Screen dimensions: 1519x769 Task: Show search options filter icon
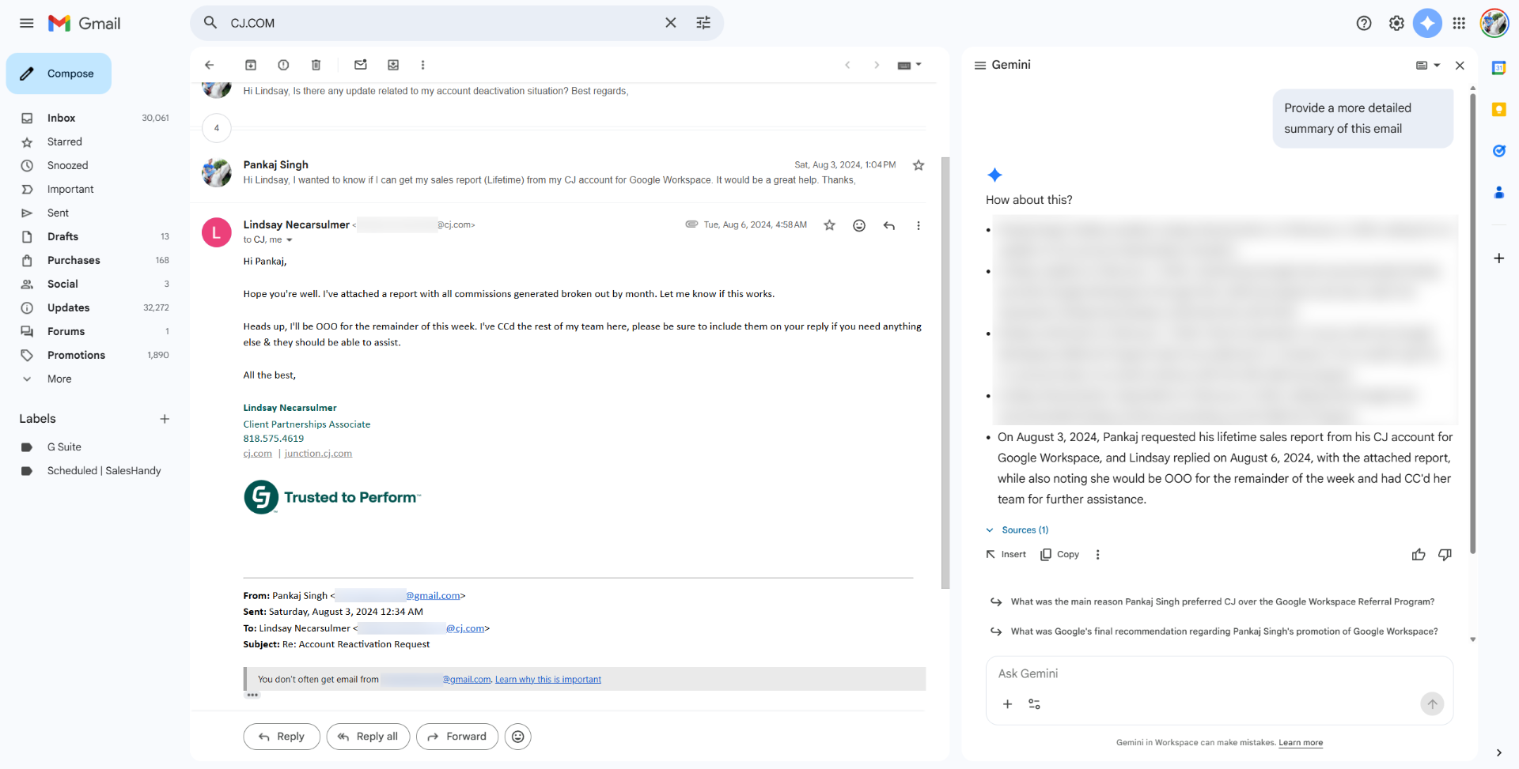click(703, 23)
